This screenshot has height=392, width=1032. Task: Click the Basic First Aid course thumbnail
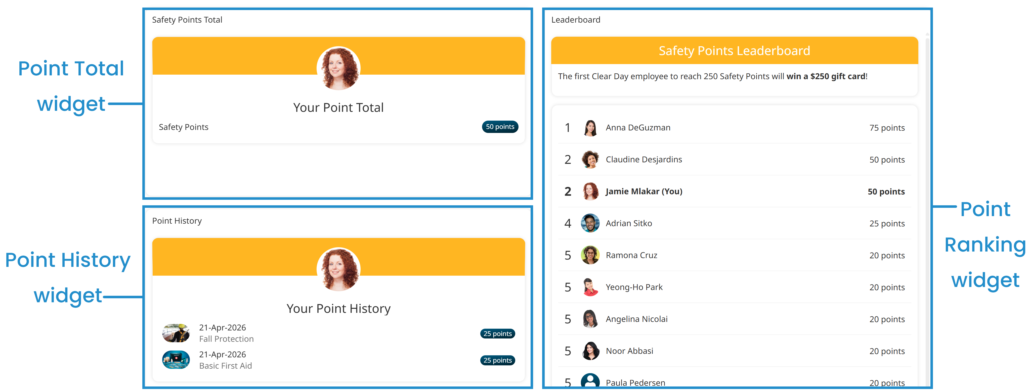176,360
